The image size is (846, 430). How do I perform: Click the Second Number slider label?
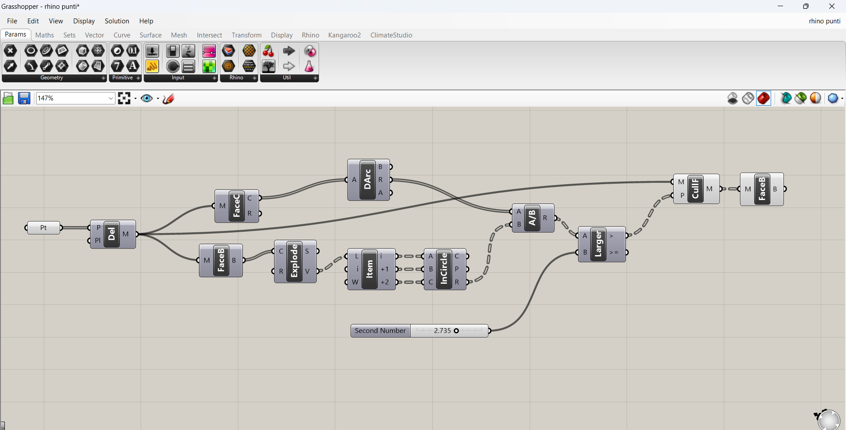tap(381, 331)
